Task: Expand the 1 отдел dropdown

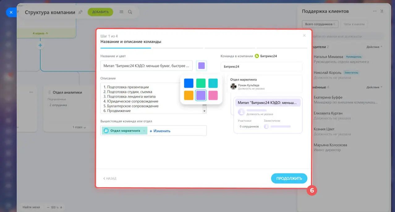Action: point(79,127)
